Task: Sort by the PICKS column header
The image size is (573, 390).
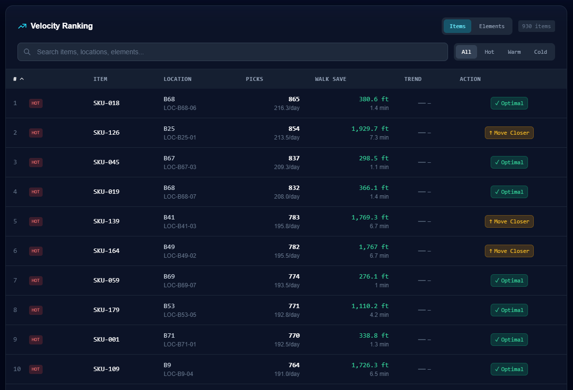Action: pos(254,79)
